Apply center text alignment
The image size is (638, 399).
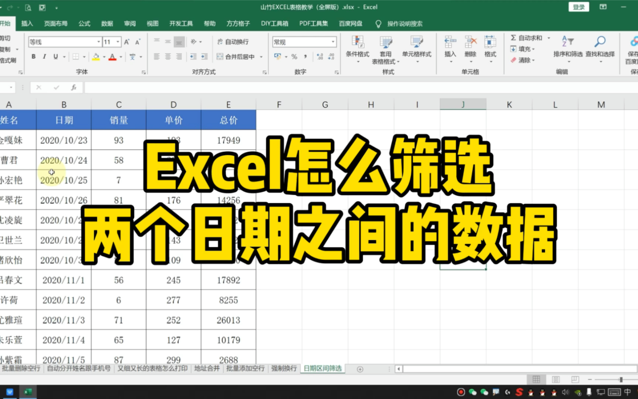[x=168, y=56]
